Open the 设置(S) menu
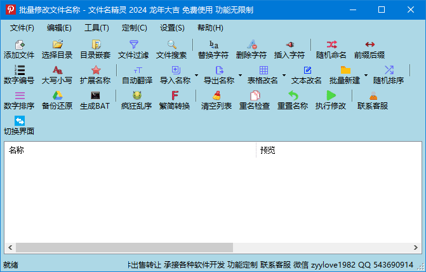Viewport: 426px width, 272px height. pos(172,28)
